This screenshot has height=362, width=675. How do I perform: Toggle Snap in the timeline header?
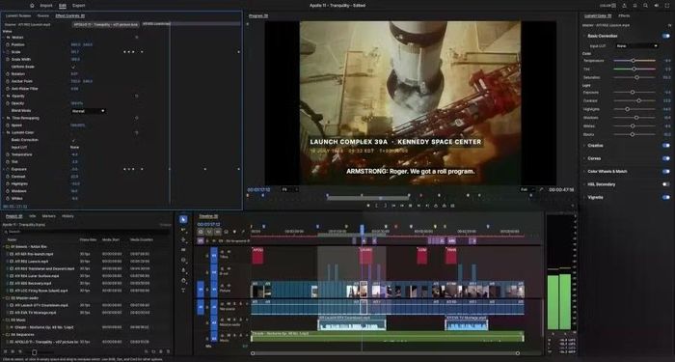(209, 232)
